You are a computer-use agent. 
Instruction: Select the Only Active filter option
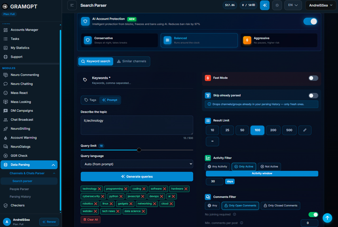pos(244,167)
